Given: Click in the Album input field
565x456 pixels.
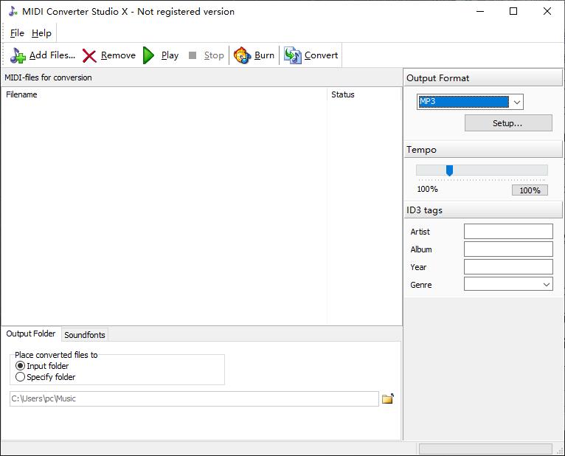Looking at the screenshot, I should click(508, 249).
